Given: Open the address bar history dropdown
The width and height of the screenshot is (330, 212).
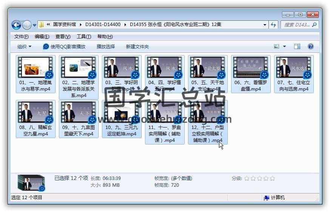Looking at the screenshot, I should point(265,25).
